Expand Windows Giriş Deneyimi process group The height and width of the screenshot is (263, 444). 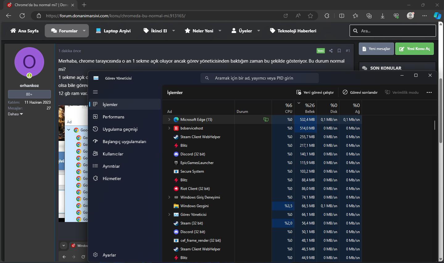tap(169, 197)
